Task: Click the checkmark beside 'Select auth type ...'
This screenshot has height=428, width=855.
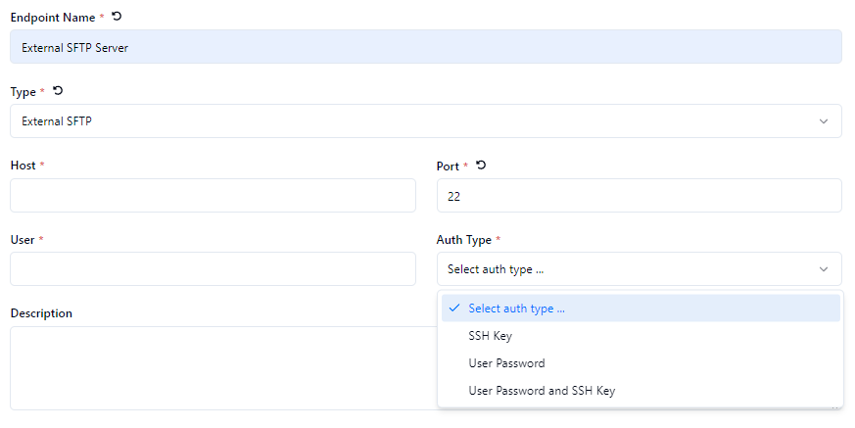Action: point(454,309)
